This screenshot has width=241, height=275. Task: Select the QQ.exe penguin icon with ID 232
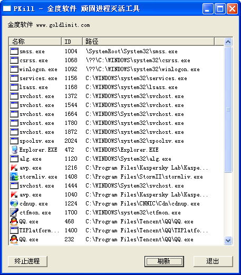14,239
